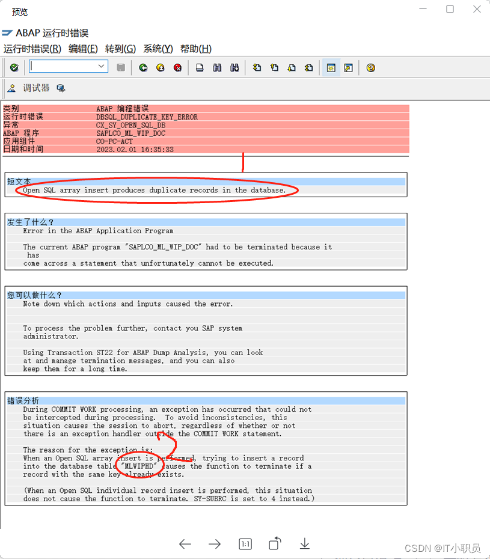Click the red Cancel icon
The image size is (490, 559).
(177, 67)
